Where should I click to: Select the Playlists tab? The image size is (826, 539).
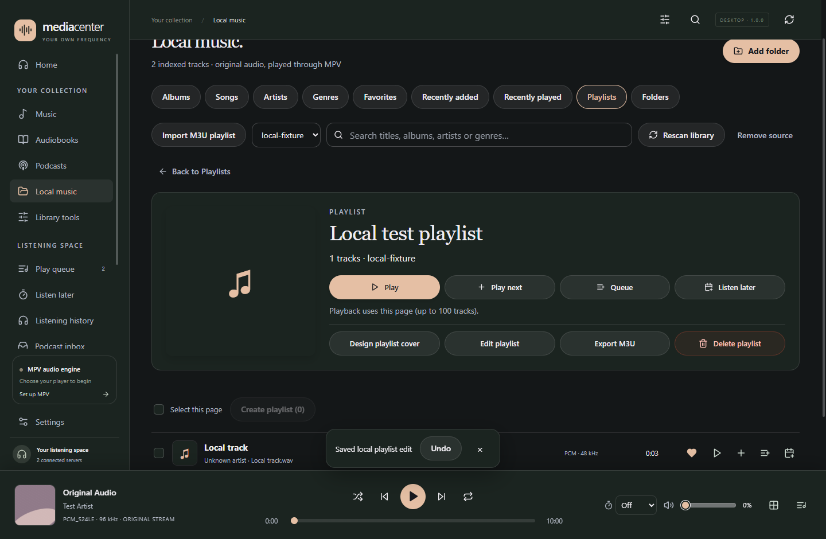(x=602, y=97)
